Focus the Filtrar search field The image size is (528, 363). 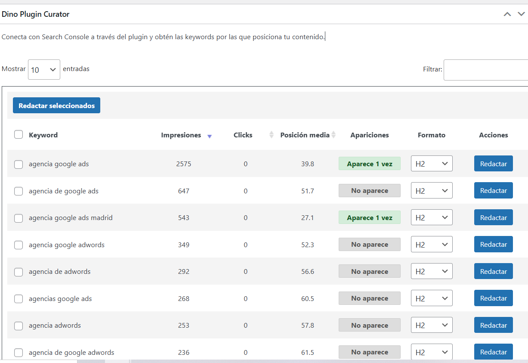pos(485,70)
